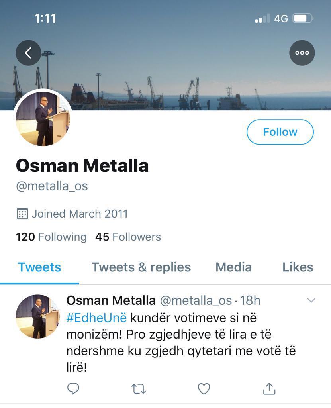
Task: Open the three-dot more options menu
Action: (302, 53)
